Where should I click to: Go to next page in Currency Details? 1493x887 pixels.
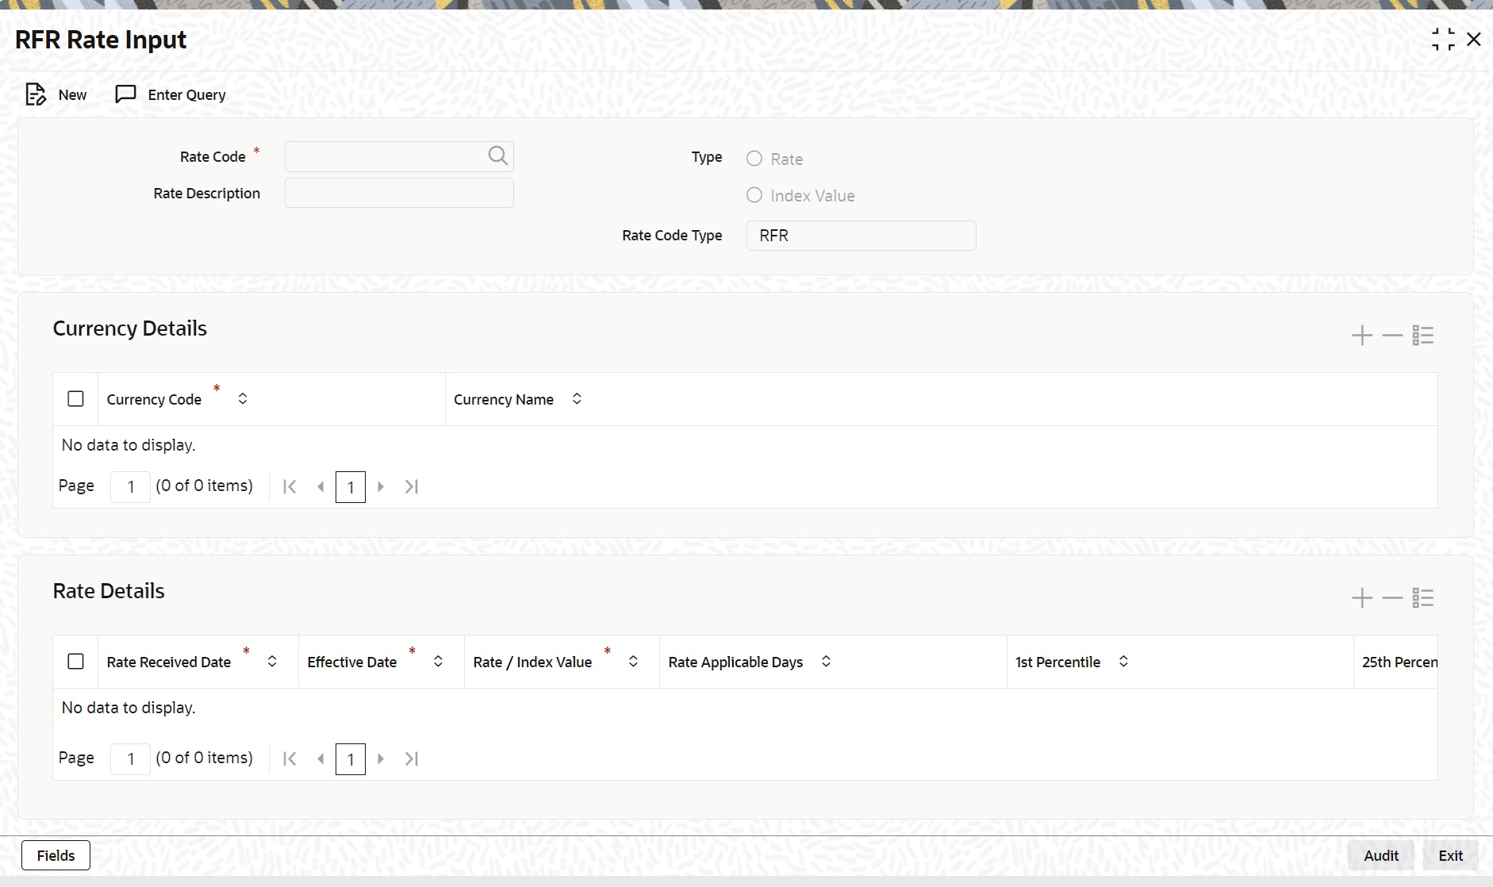tap(381, 486)
